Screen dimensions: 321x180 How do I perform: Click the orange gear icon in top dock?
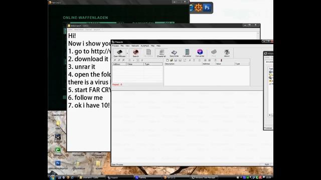pos(199,8)
